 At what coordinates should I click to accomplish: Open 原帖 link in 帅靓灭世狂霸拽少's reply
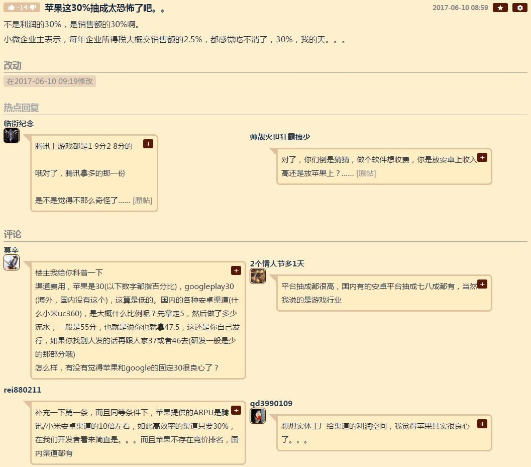(366, 173)
